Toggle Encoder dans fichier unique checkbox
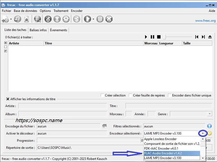The image size is (217, 162). point(170,95)
